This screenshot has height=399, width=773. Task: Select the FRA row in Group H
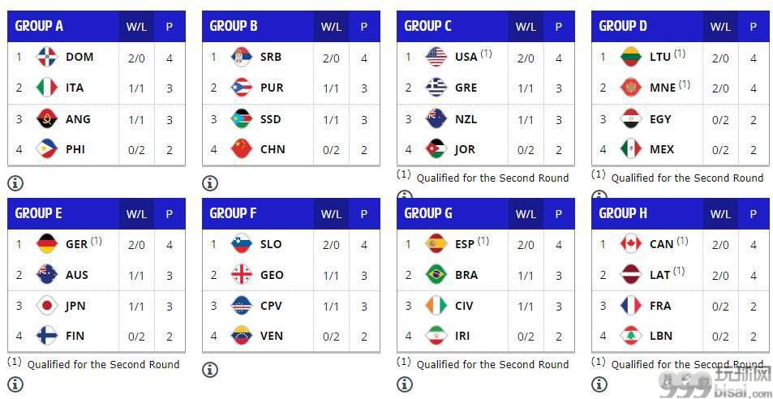pos(681,306)
